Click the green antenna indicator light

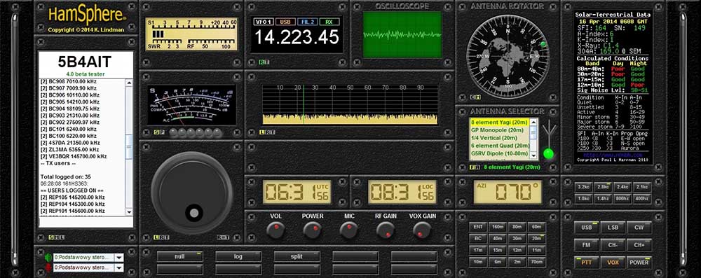[548, 154]
